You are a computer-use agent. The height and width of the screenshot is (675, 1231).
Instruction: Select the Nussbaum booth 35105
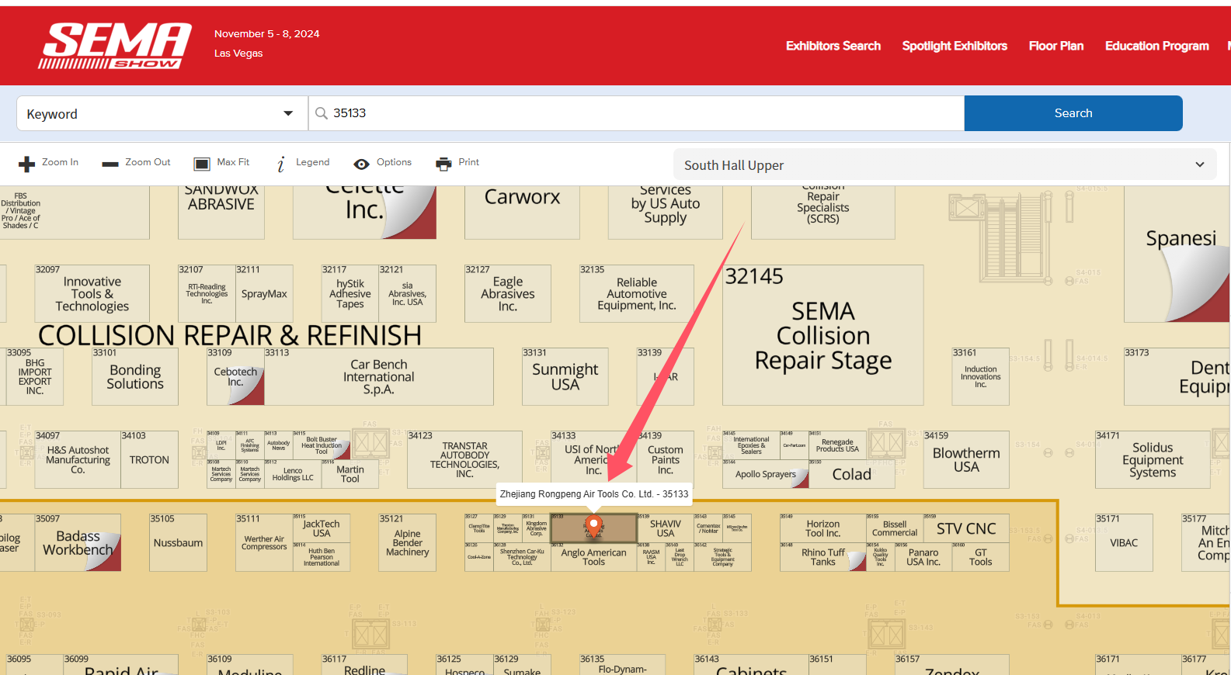(178, 542)
